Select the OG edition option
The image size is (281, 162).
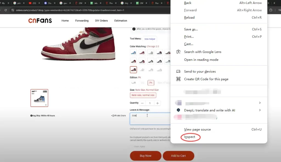[142, 83]
